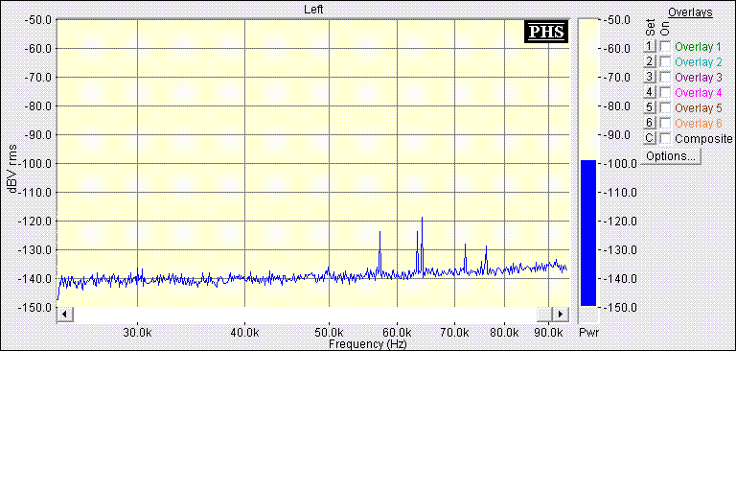The height and width of the screenshot is (491, 736).
Task: Click the 'Overlay 5' brown label
Action: point(698,107)
